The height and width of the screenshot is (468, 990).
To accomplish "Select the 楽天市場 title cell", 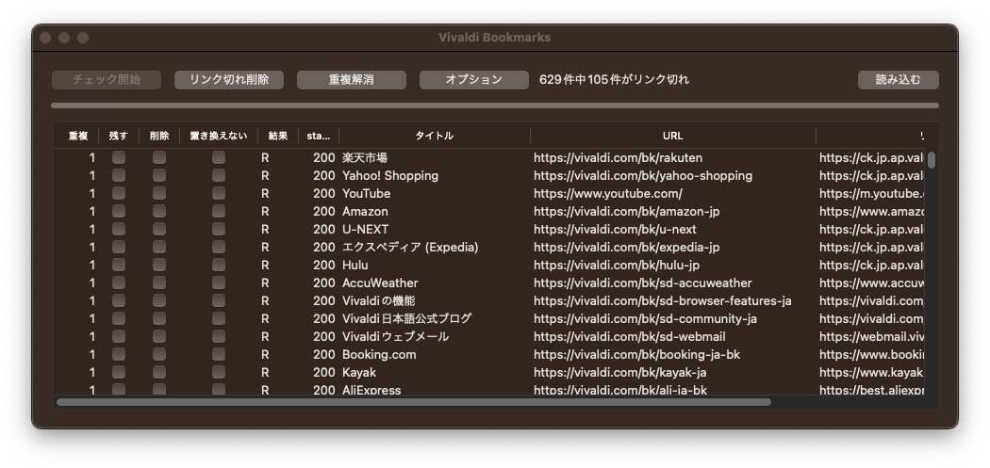I will (364, 157).
